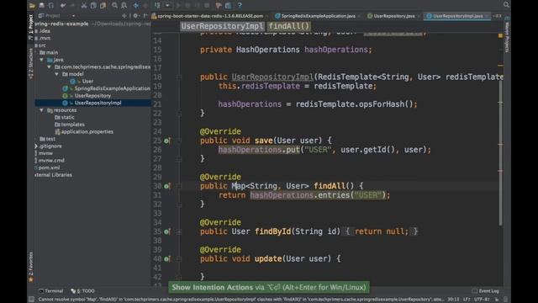The height and width of the screenshot is (303, 538).
Task: Click the Copy toolbar icon
Action: click(93, 5)
